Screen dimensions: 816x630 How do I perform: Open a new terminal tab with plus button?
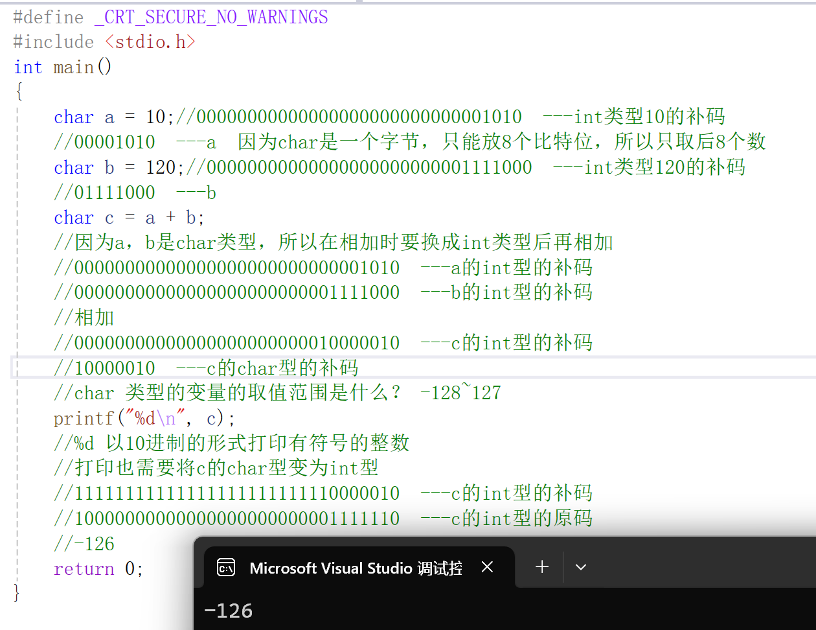tap(542, 567)
